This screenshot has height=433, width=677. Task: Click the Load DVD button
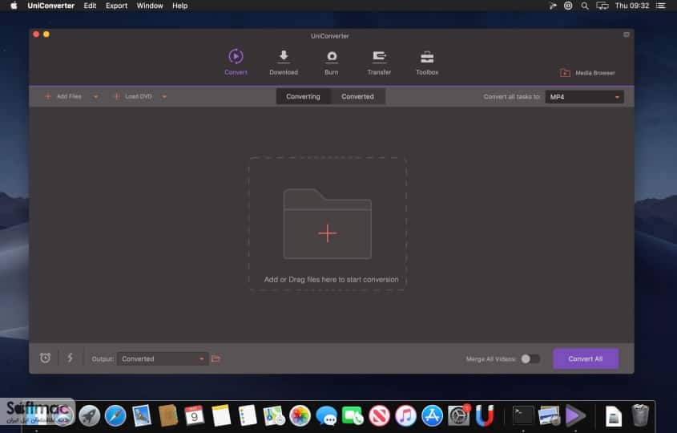(x=132, y=96)
